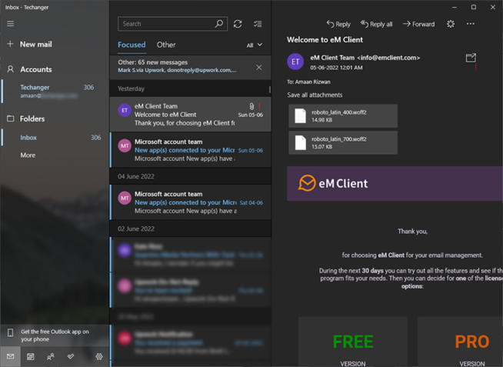
Task: Click the PRO version card
Action: 461,342
